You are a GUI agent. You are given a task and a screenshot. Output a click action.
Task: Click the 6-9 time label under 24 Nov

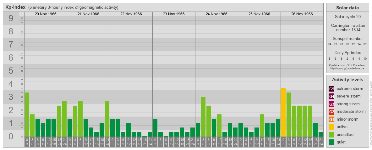pyautogui.click(x=209, y=142)
